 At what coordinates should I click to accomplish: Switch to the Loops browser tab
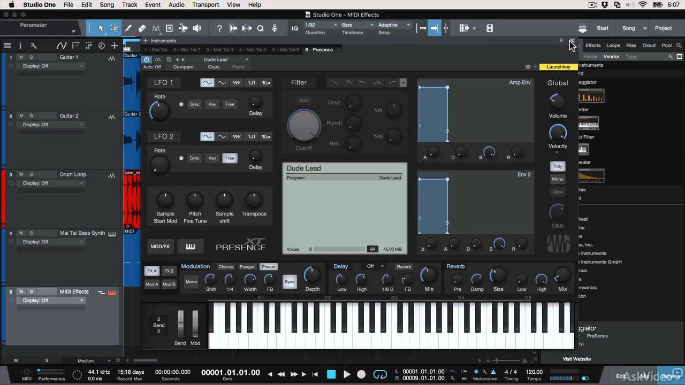coord(613,45)
